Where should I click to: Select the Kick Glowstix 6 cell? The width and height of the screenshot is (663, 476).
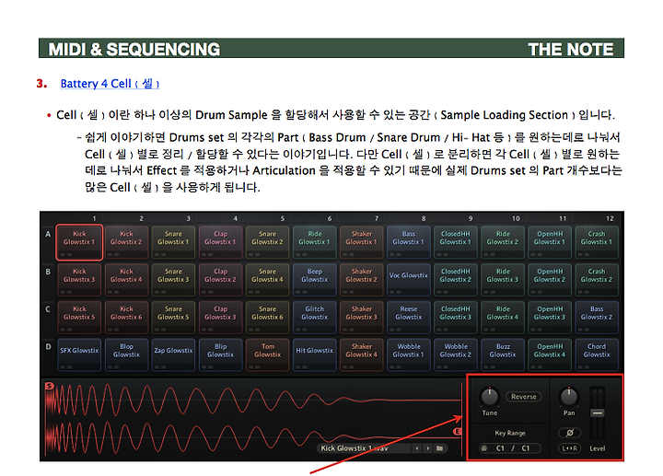pyautogui.click(x=126, y=318)
